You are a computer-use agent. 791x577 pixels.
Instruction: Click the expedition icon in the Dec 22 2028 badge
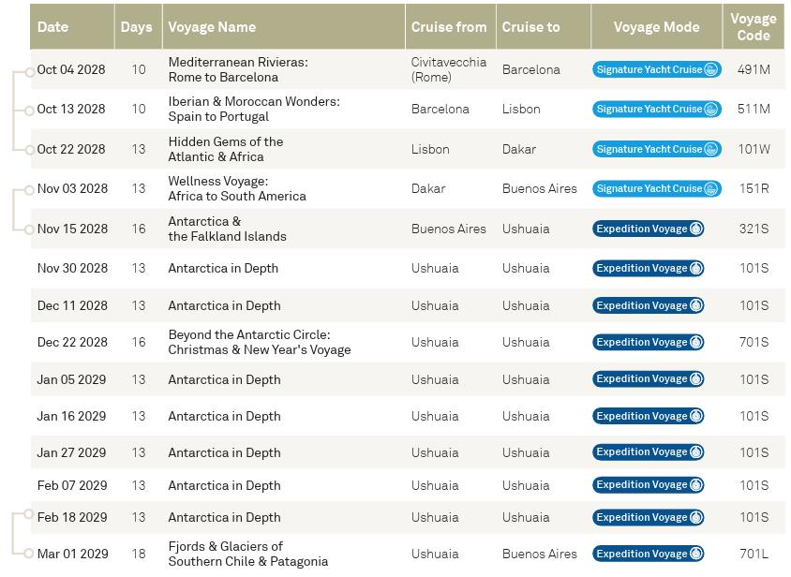point(696,342)
